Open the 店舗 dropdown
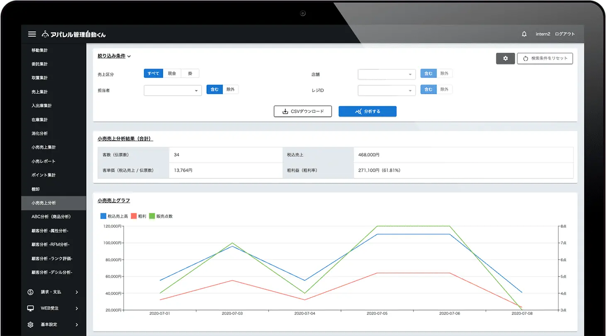 (386, 75)
